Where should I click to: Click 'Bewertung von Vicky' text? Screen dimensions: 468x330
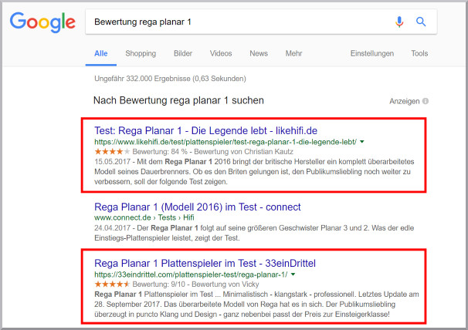tap(226, 285)
